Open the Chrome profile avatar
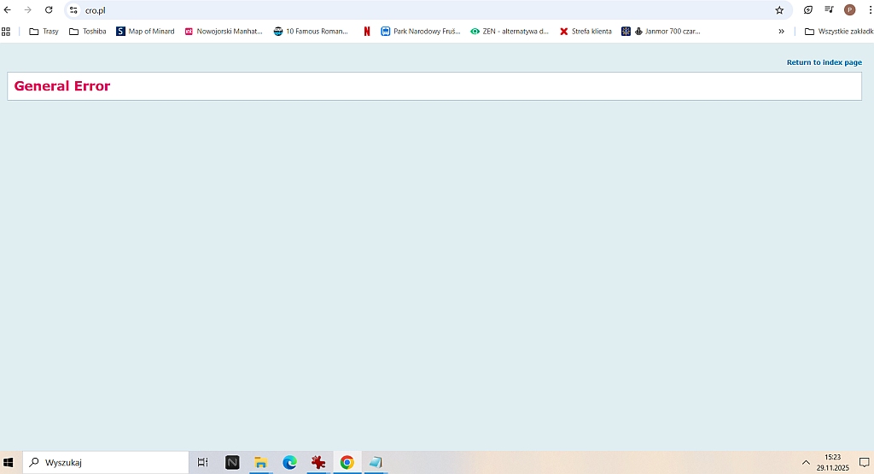The height and width of the screenshot is (474, 874). (849, 10)
